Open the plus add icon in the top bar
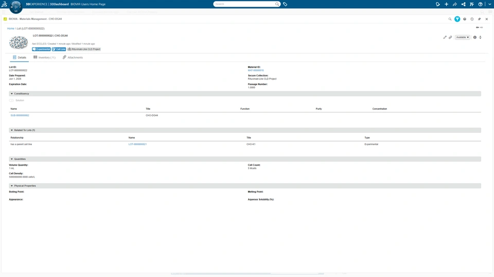The image size is (494, 277). 447,4
